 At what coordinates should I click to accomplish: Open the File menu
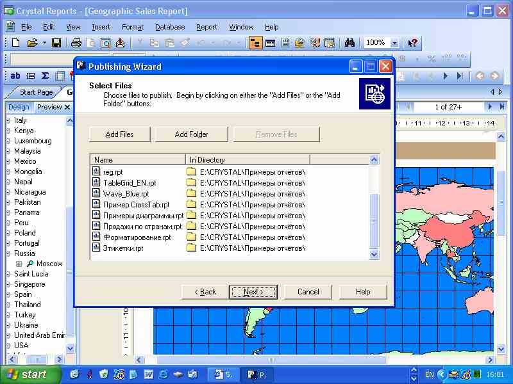[26, 27]
